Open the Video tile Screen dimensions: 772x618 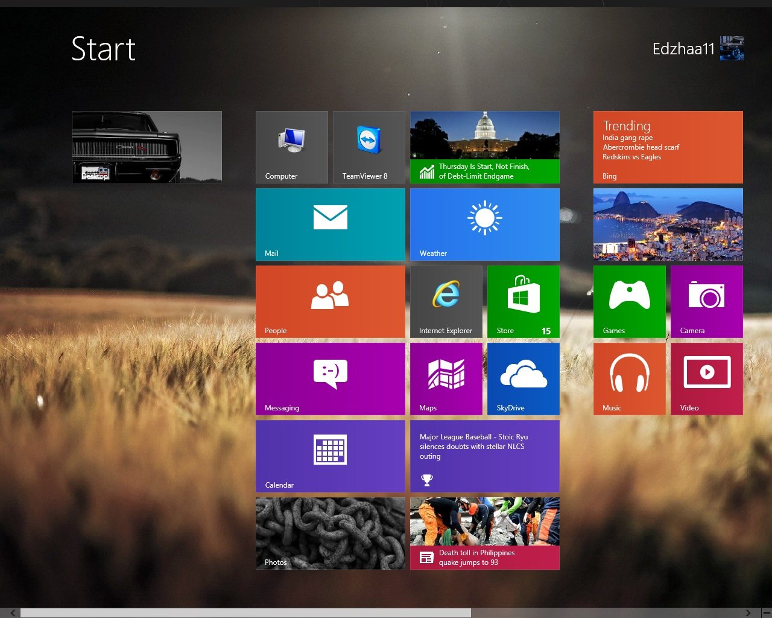click(707, 379)
